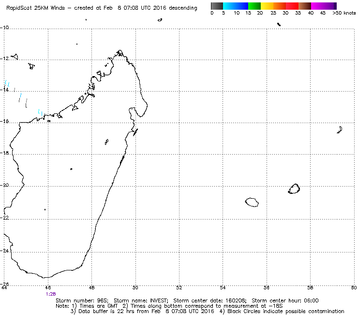Click the gray 0-5 knots legend color
This screenshot has height=315, width=358.
point(217,6)
